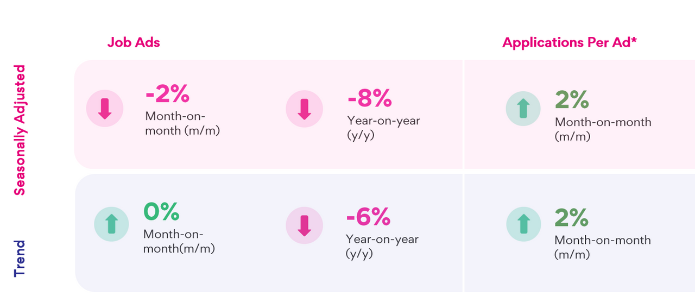The width and height of the screenshot is (695, 302).
Task: Select the Job Ads heading
Action: [x=134, y=42]
